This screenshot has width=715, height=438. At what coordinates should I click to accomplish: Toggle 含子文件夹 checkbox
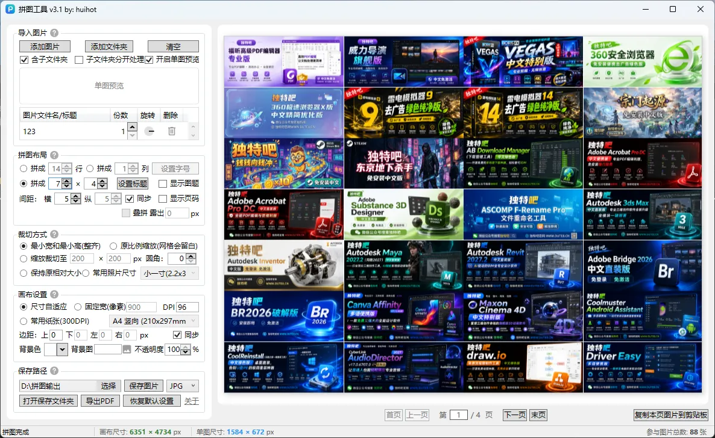pos(24,59)
